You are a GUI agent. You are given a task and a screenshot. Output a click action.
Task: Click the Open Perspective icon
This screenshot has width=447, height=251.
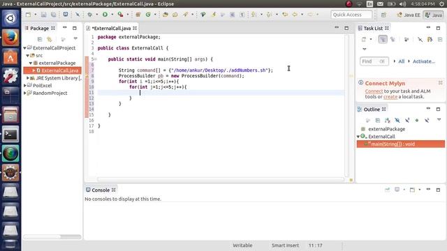(383, 15)
